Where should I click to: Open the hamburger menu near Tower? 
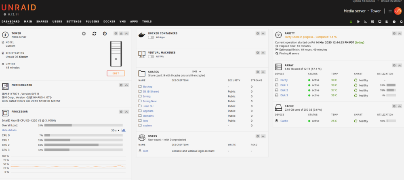[x=390, y=11]
